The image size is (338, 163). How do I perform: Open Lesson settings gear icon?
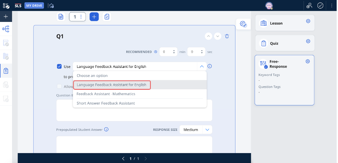coord(308,21)
